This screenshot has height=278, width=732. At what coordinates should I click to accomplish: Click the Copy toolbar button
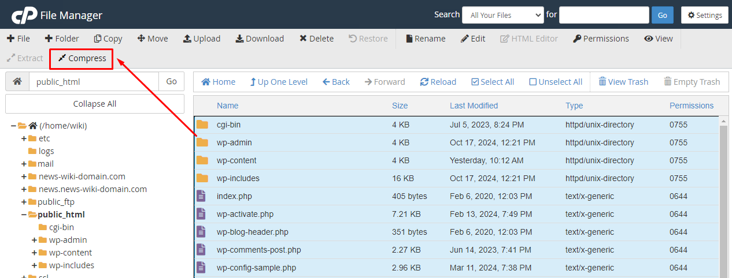point(108,39)
